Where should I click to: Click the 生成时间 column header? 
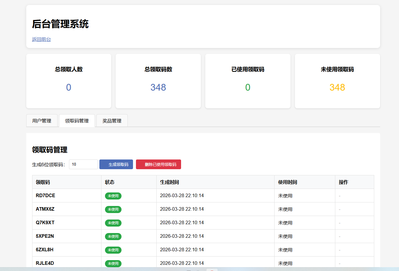click(x=169, y=182)
